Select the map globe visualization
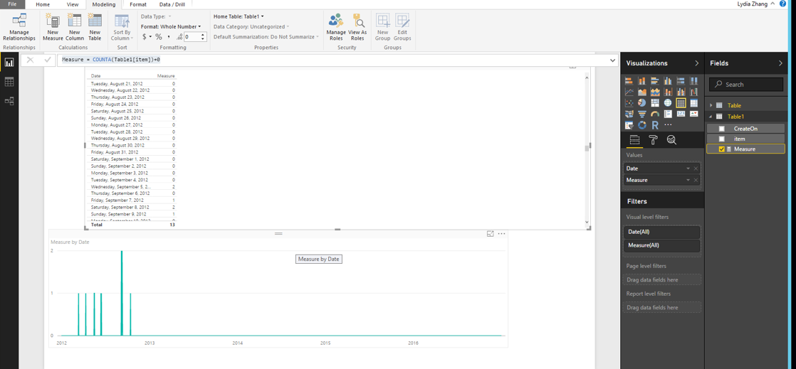 (668, 103)
